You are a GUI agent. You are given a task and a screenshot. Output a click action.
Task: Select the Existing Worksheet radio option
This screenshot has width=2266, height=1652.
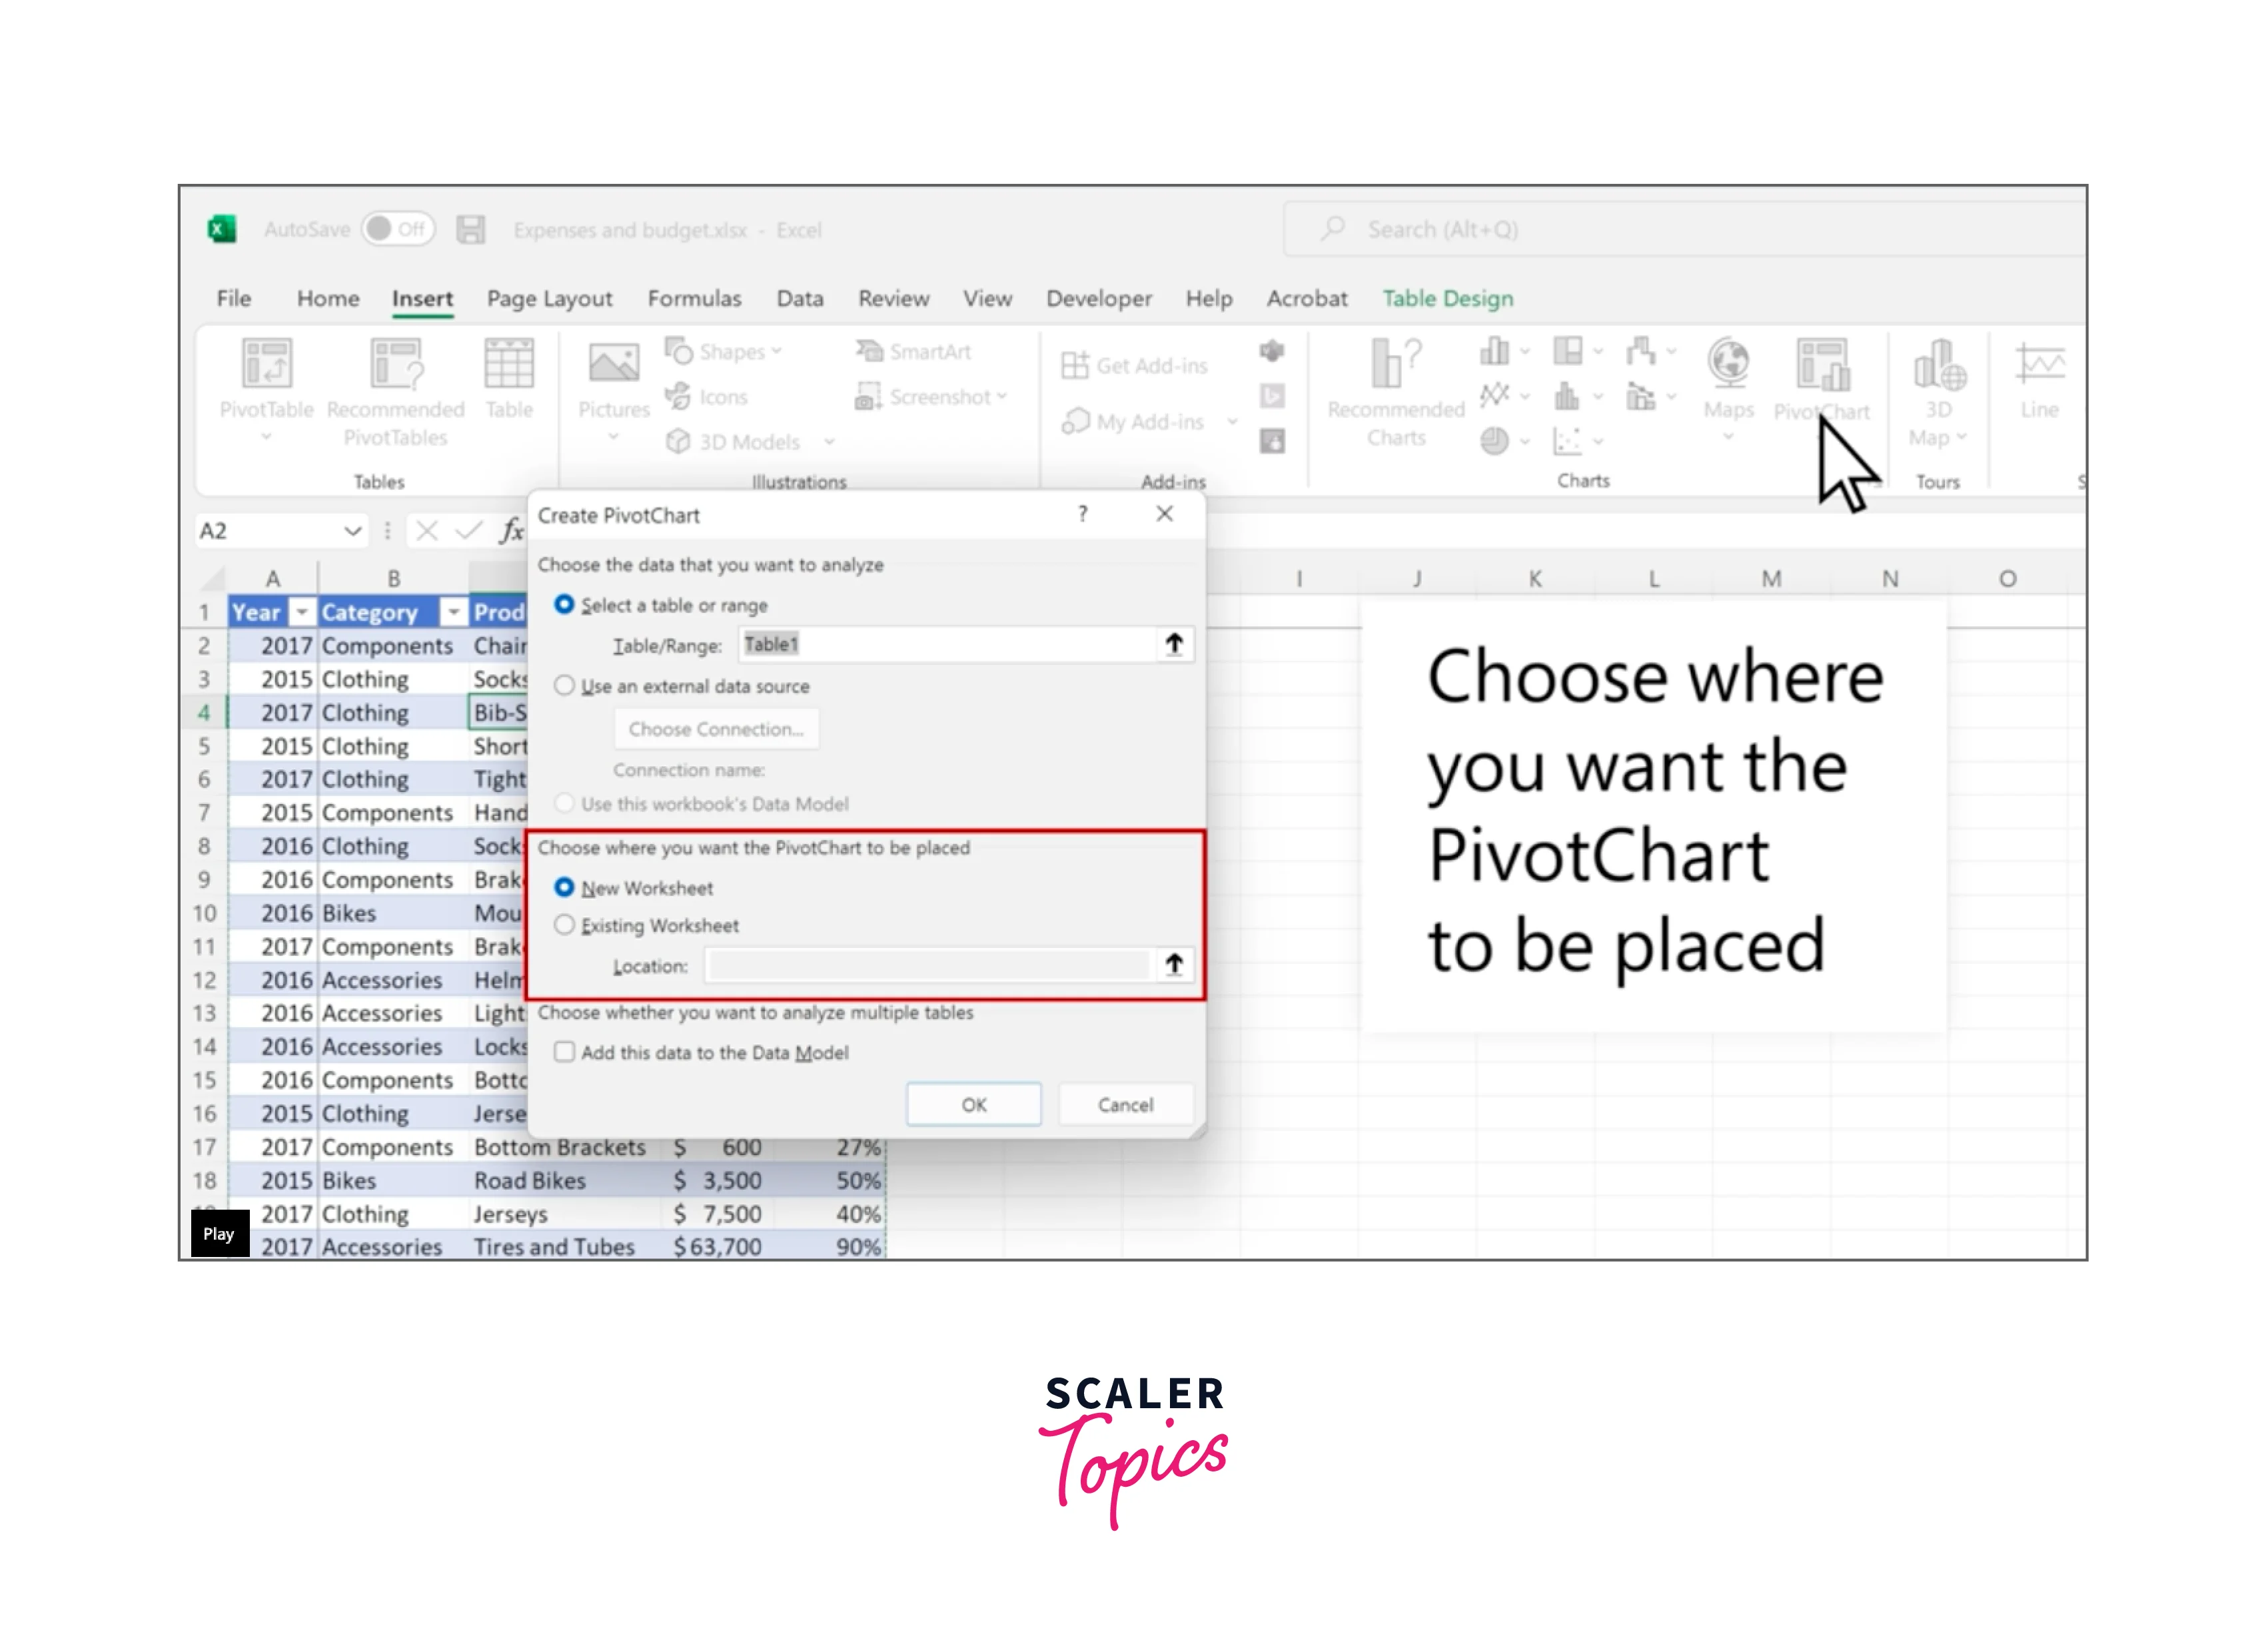click(x=565, y=925)
